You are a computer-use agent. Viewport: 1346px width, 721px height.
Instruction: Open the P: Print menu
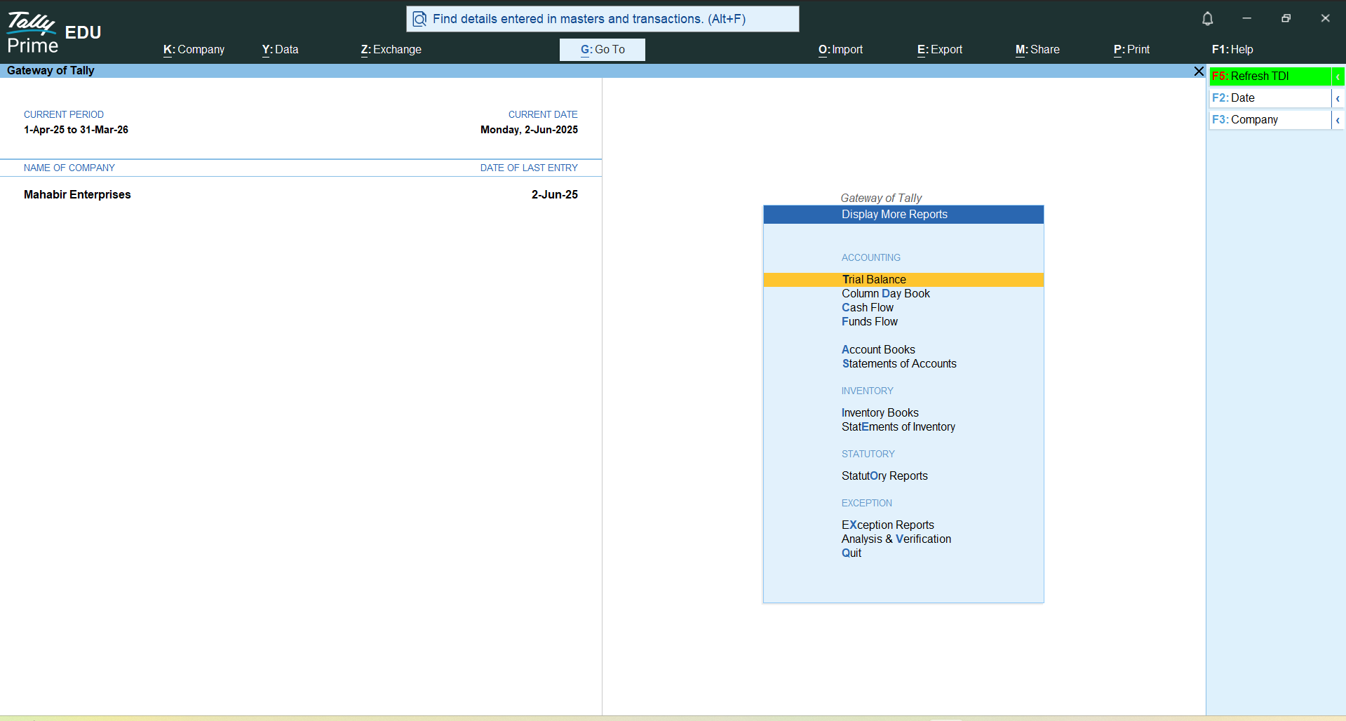tap(1131, 50)
